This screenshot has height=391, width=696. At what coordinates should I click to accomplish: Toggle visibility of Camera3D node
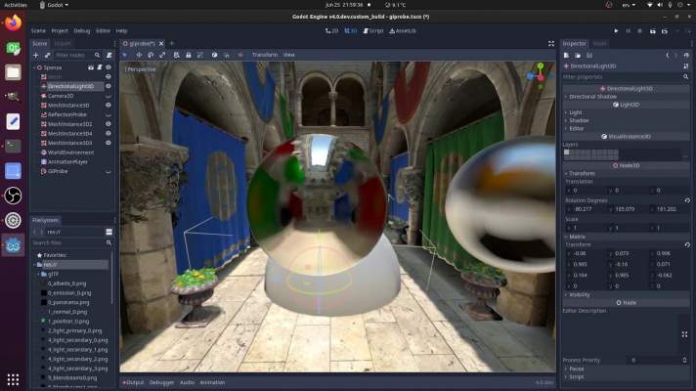coord(109,96)
